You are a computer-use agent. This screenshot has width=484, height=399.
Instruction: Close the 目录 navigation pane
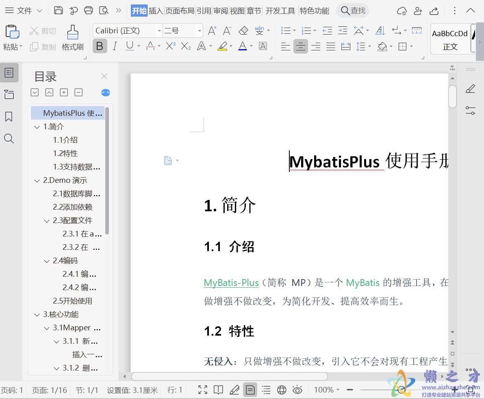104,76
